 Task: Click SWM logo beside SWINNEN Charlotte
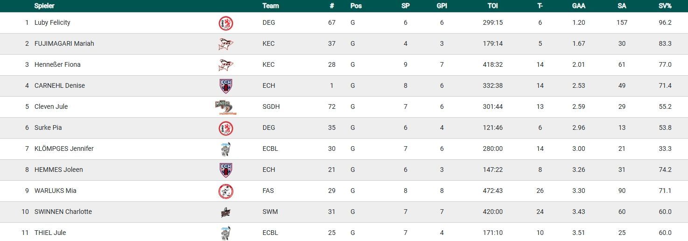(x=226, y=212)
